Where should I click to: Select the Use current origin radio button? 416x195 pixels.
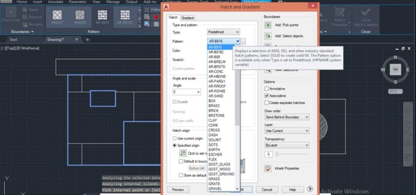click(174, 138)
